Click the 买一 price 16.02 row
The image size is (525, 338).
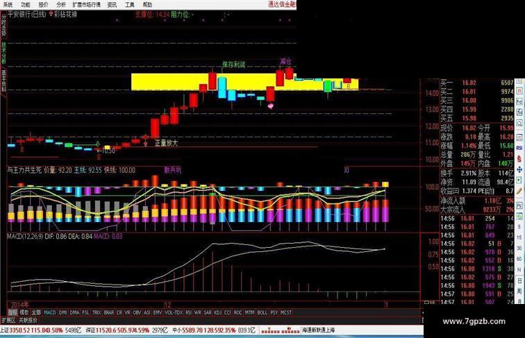477,83
